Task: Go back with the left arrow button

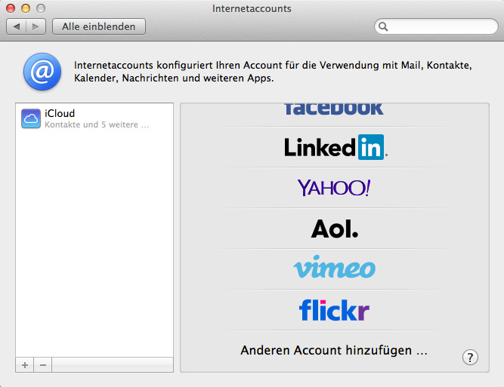Action: click(x=17, y=26)
